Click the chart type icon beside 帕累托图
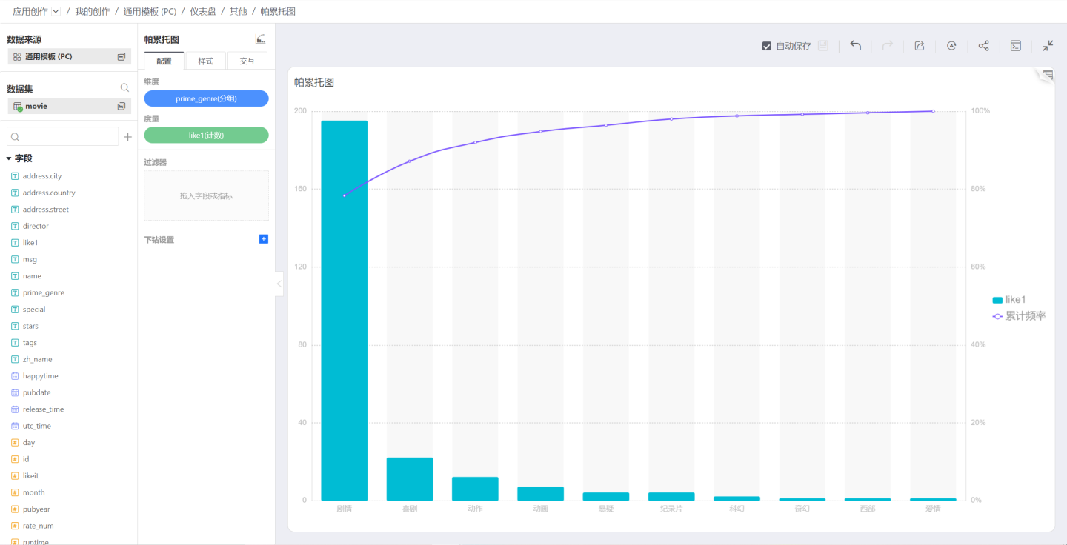The height and width of the screenshot is (545, 1067). click(260, 39)
